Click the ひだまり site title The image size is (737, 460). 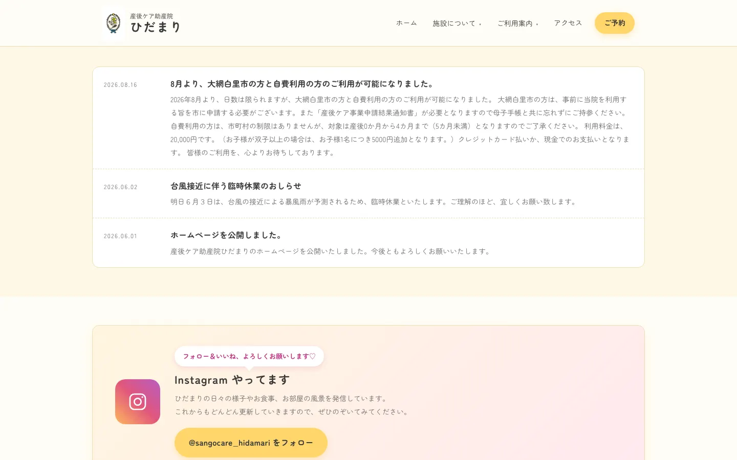(156, 27)
